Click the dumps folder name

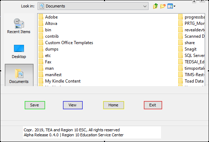pyautogui.click(x=52, y=49)
